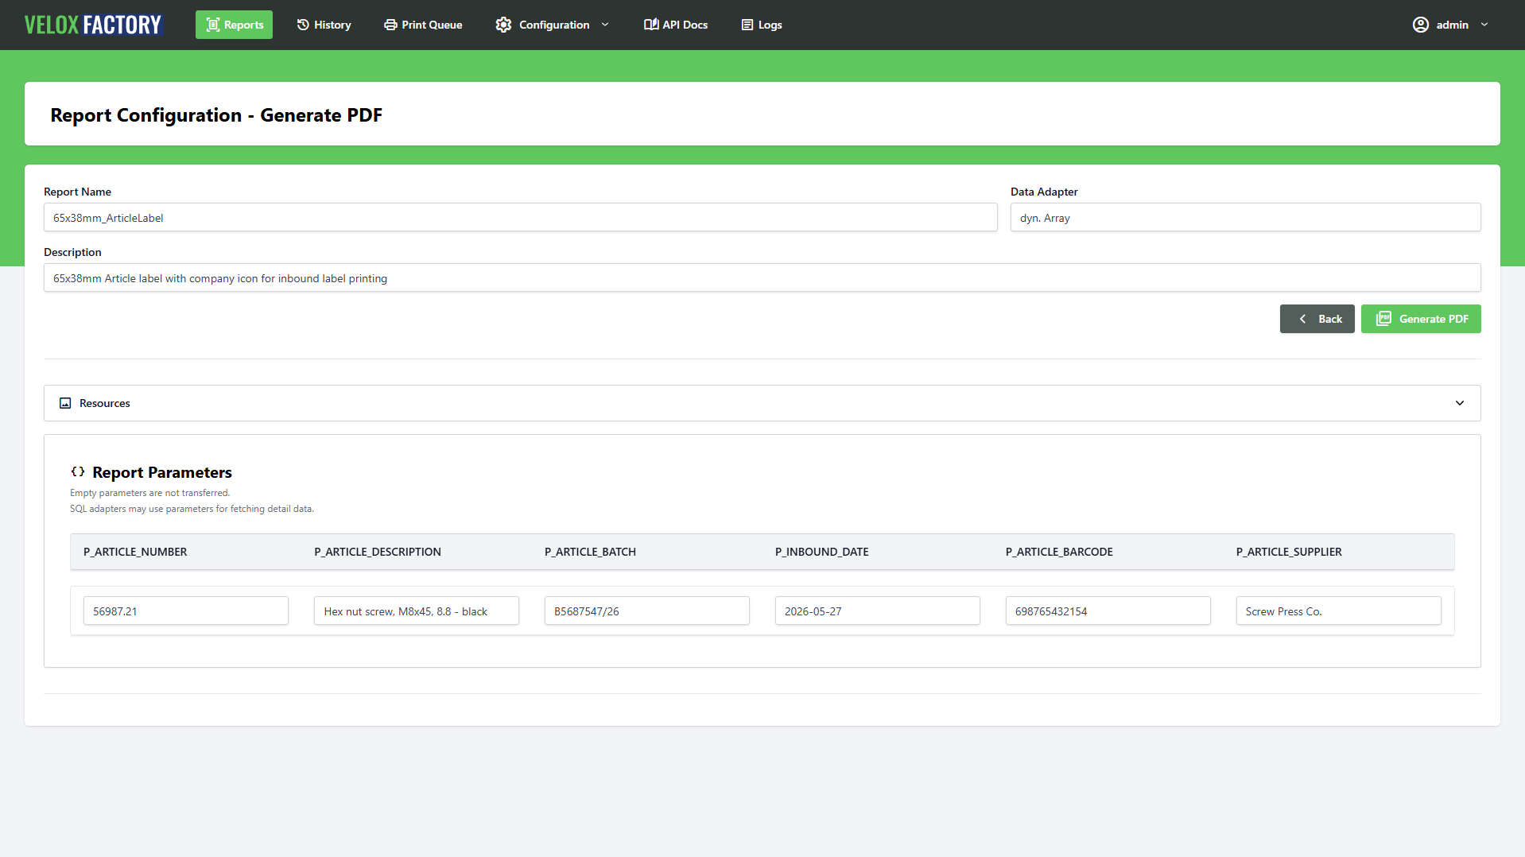Image resolution: width=1525 pixels, height=857 pixels.
Task: Click the Data Adapter label
Action: [x=1044, y=192]
